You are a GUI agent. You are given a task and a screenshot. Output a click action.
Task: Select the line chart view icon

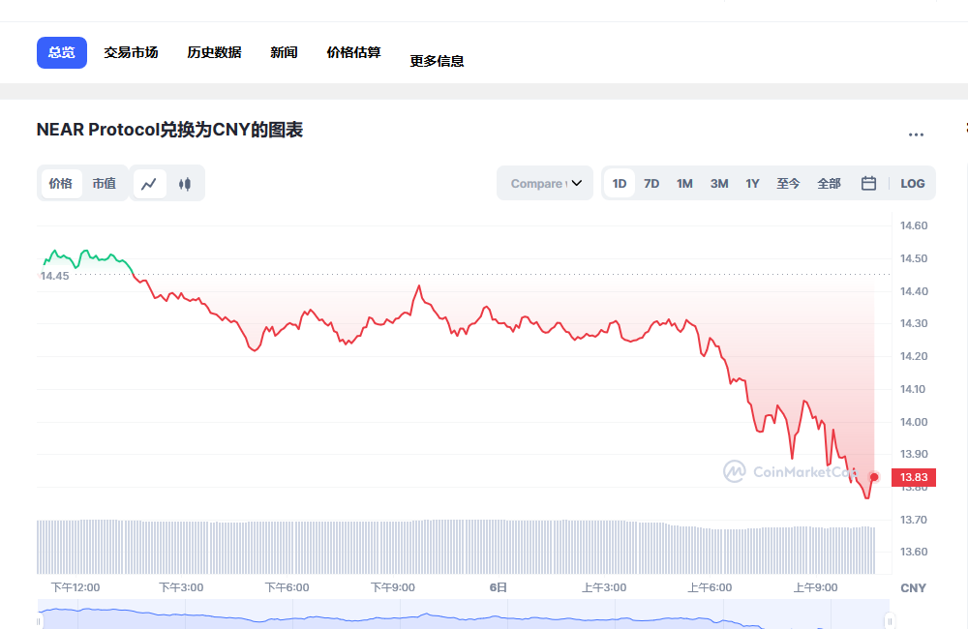click(x=150, y=183)
